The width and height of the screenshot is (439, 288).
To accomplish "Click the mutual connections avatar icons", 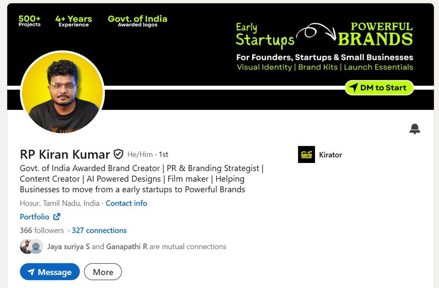I will (x=31, y=246).
